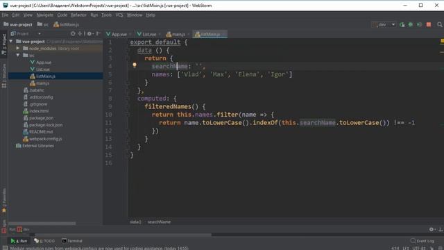Click the tool windows toggle icon in status bar corner

5,248
